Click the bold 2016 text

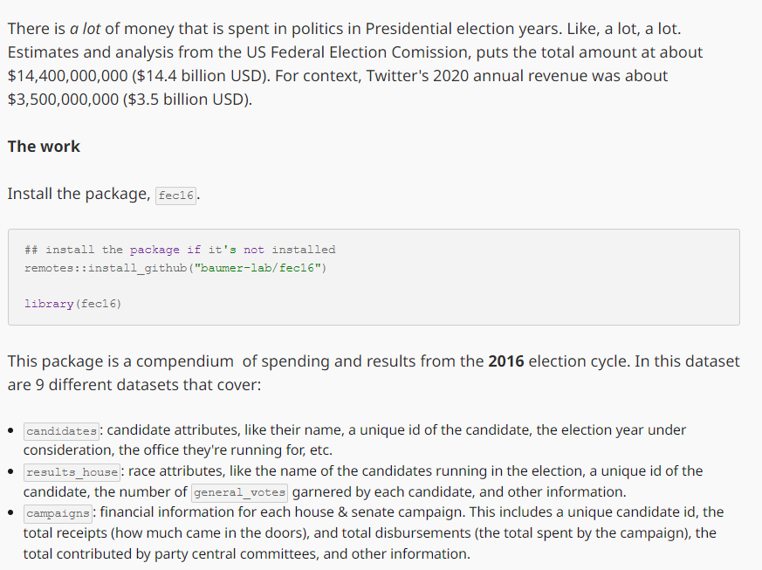point(506,361)
